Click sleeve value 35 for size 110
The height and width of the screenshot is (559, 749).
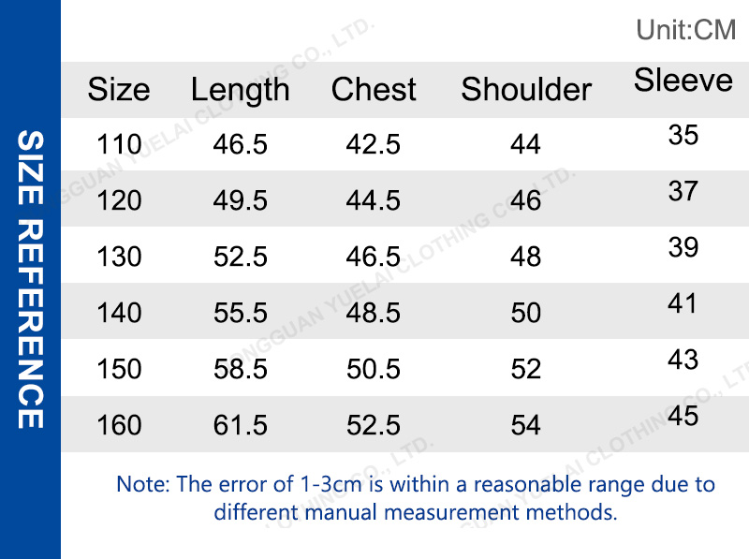coord(683,135)
